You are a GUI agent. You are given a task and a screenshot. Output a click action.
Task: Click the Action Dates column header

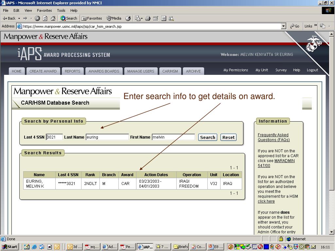click(156, 175)
